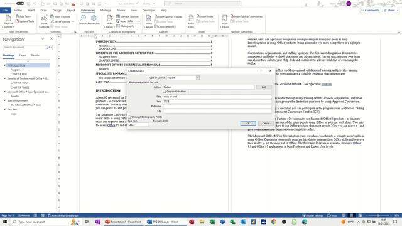The width and height of the screenshot is (402, 226).
Task: Click the Undo icon in title bar
Action: pos(35,4)
